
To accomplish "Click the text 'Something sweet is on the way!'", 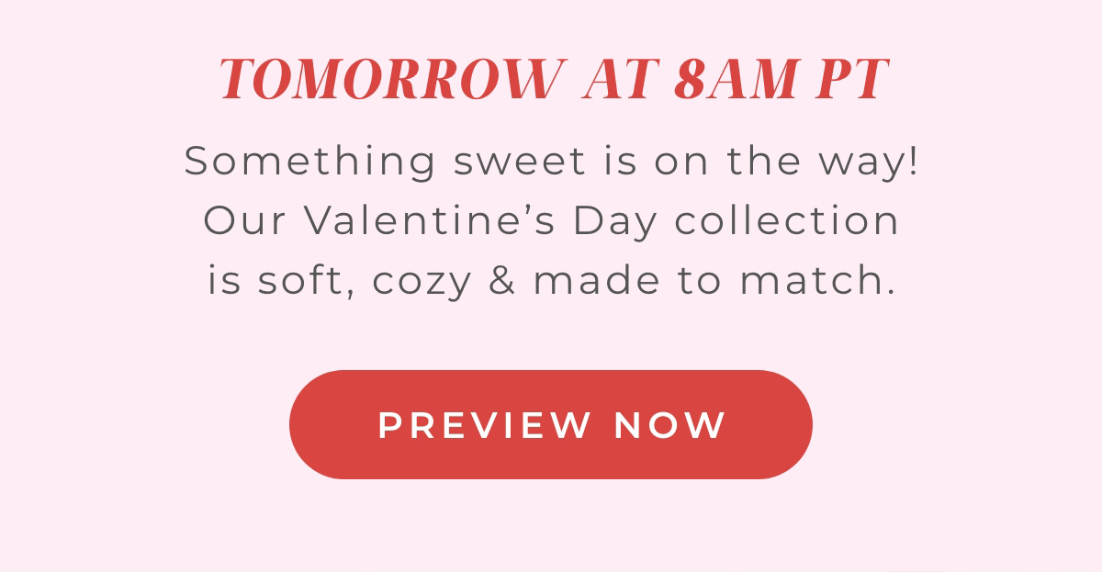I will pyautogui.click(x=551, y=160).
